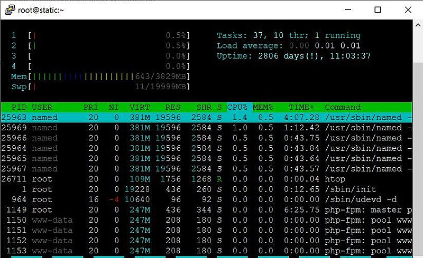Viewport: 423px width, 258px height.
Task: Sort processes by the PID column
Action: (19, 107)
